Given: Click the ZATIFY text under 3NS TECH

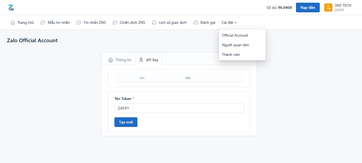Looking at the screenshot, I should click(340, 10).
